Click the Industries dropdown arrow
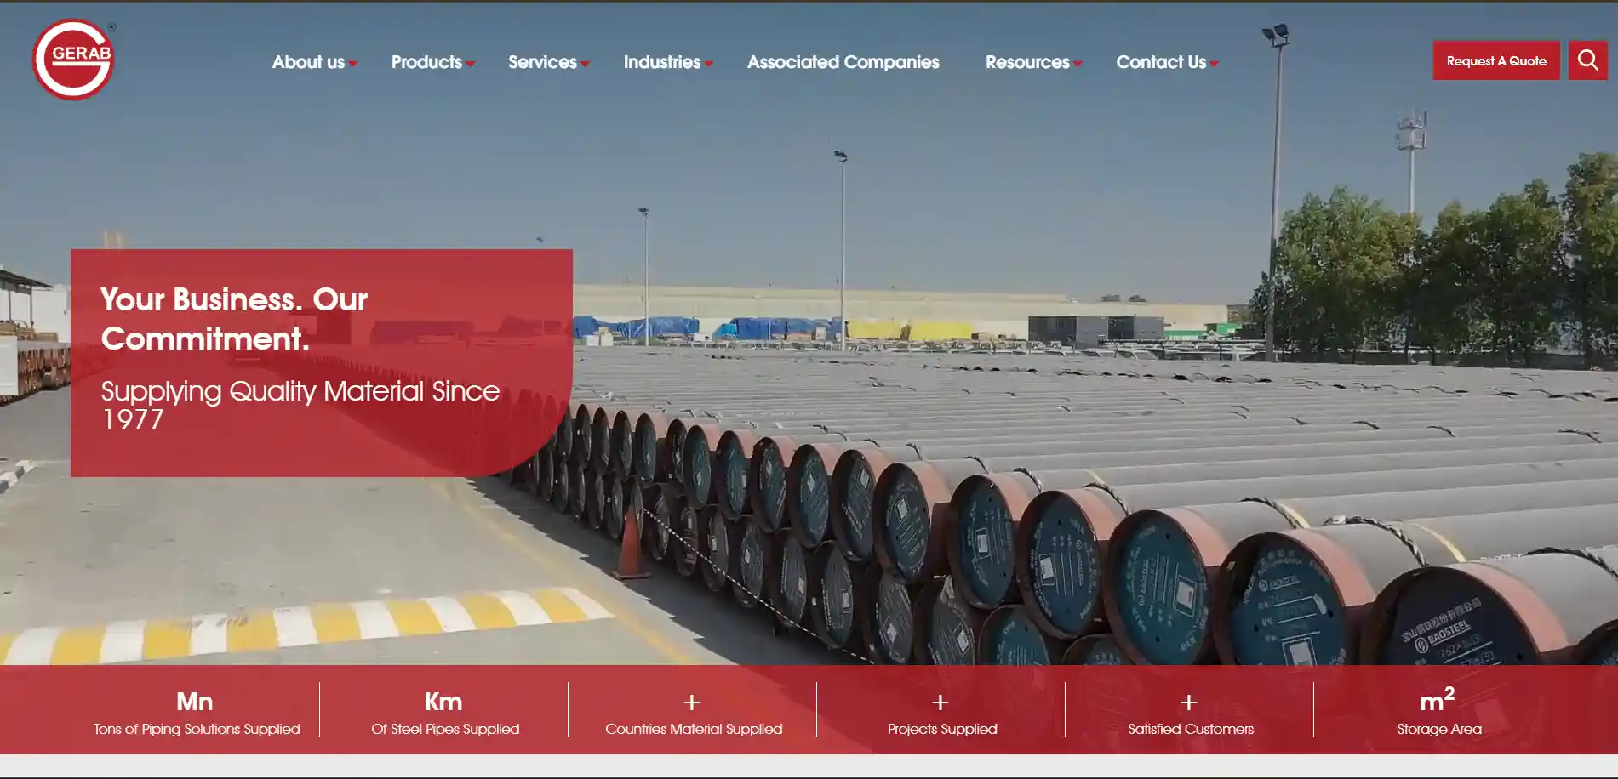Viewport: 1618px width, 779px height. coord(709,64)
